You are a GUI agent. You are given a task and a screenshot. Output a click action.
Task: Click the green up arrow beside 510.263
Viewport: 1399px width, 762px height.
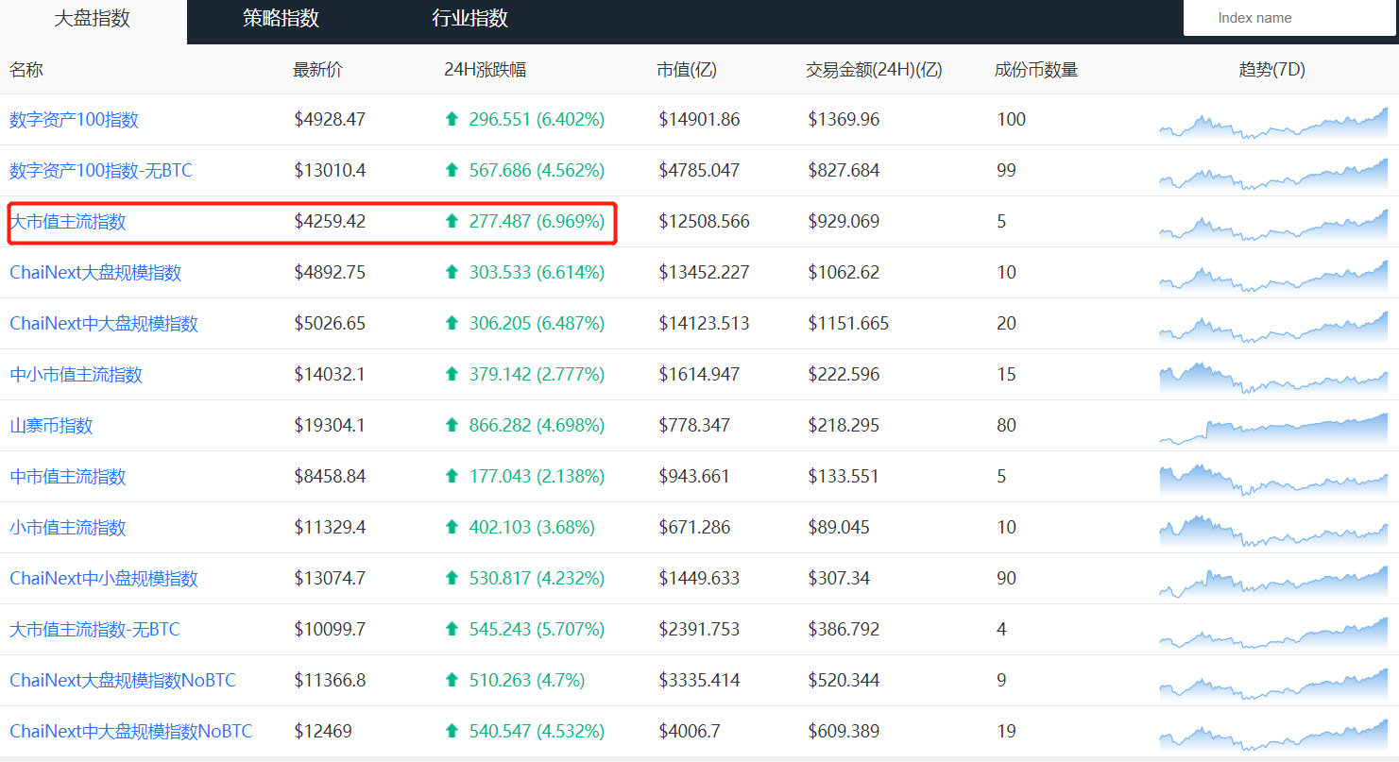point(452,680)
